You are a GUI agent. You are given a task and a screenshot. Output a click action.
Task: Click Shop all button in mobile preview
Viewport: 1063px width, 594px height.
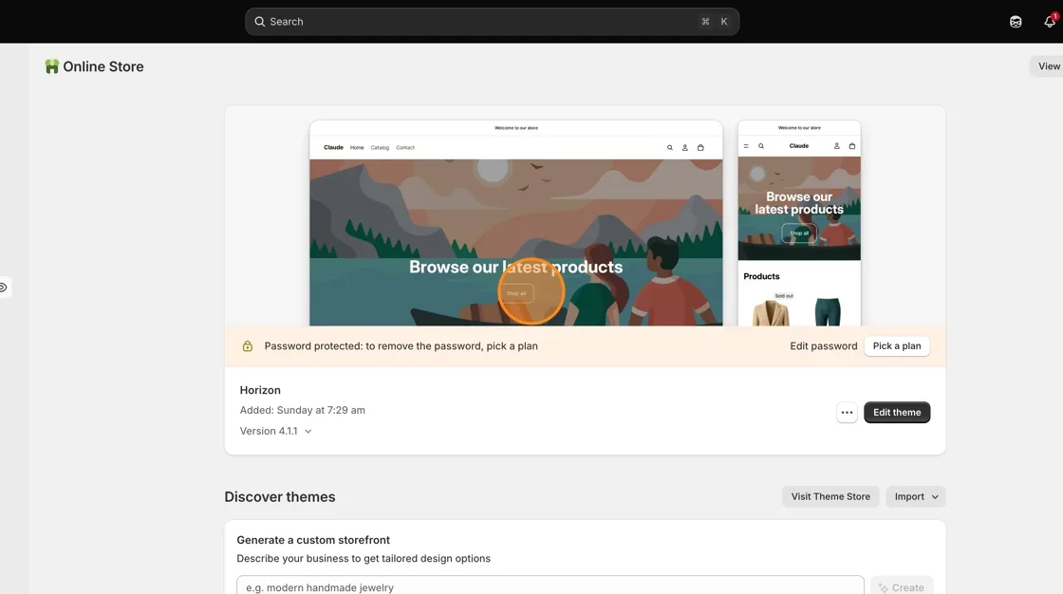(x=799, y=232)
